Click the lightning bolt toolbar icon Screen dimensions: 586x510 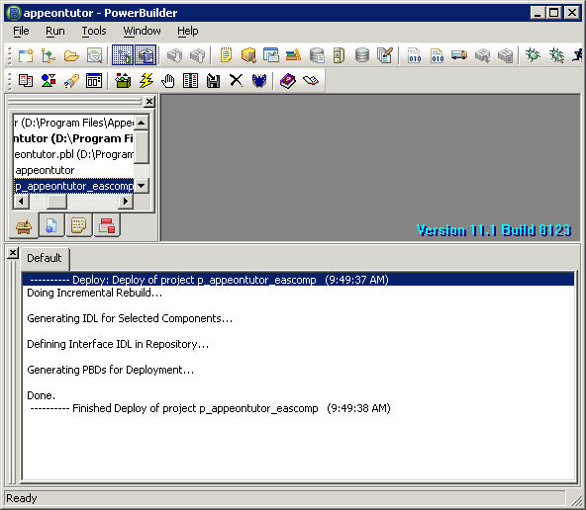pyautogui.click(x=146, y=80)
